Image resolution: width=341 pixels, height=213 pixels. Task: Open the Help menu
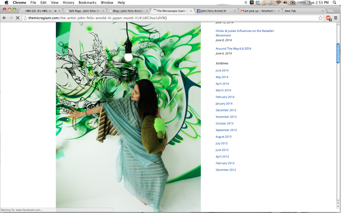pos(121,3)
